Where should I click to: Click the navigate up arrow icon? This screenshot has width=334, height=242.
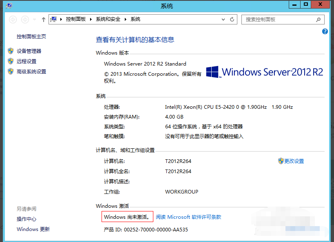(x=43, y=19)
